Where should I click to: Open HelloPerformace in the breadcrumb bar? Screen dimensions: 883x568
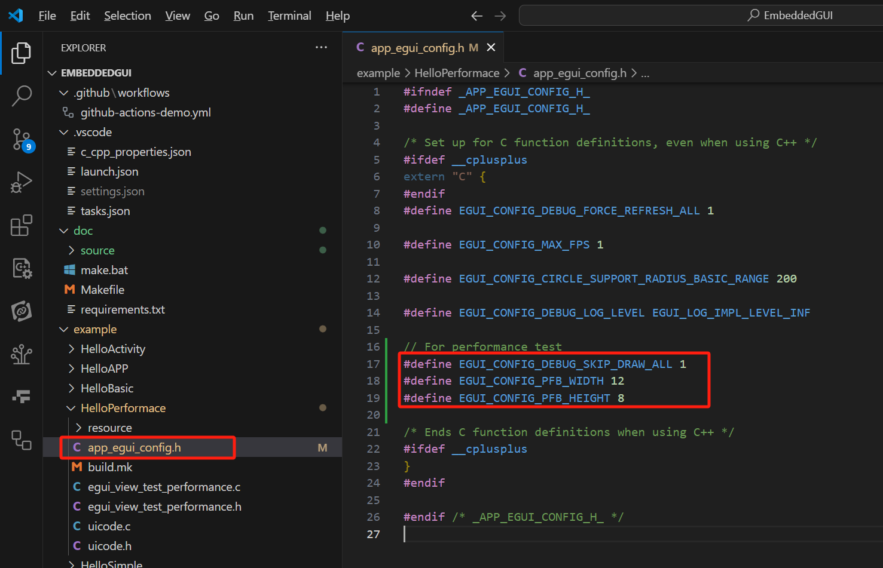457,72
